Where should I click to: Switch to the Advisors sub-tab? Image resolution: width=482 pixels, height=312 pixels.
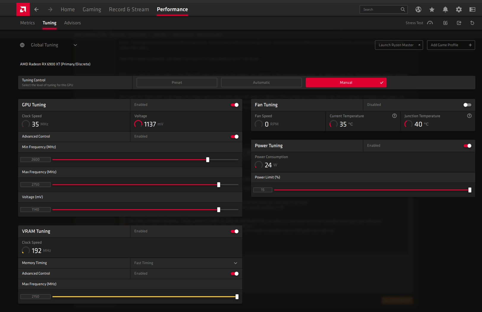click(x=73, y=23)
